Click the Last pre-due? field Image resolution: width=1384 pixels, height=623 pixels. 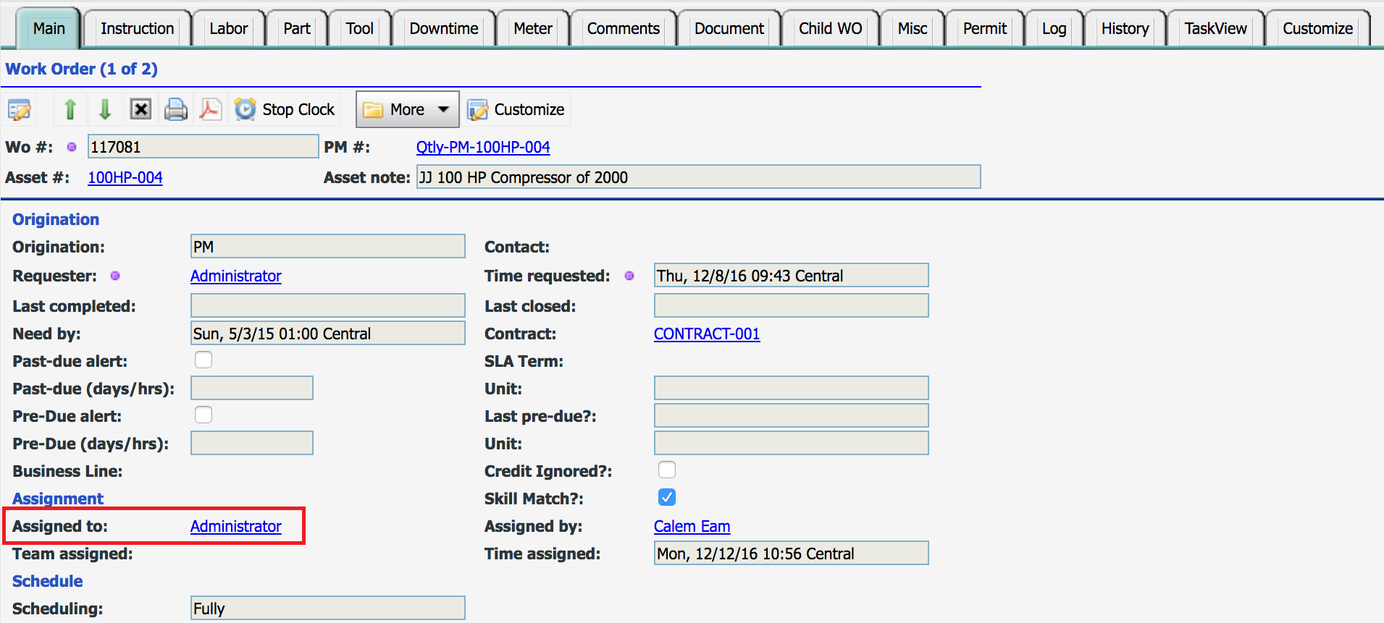click(791, 415)
